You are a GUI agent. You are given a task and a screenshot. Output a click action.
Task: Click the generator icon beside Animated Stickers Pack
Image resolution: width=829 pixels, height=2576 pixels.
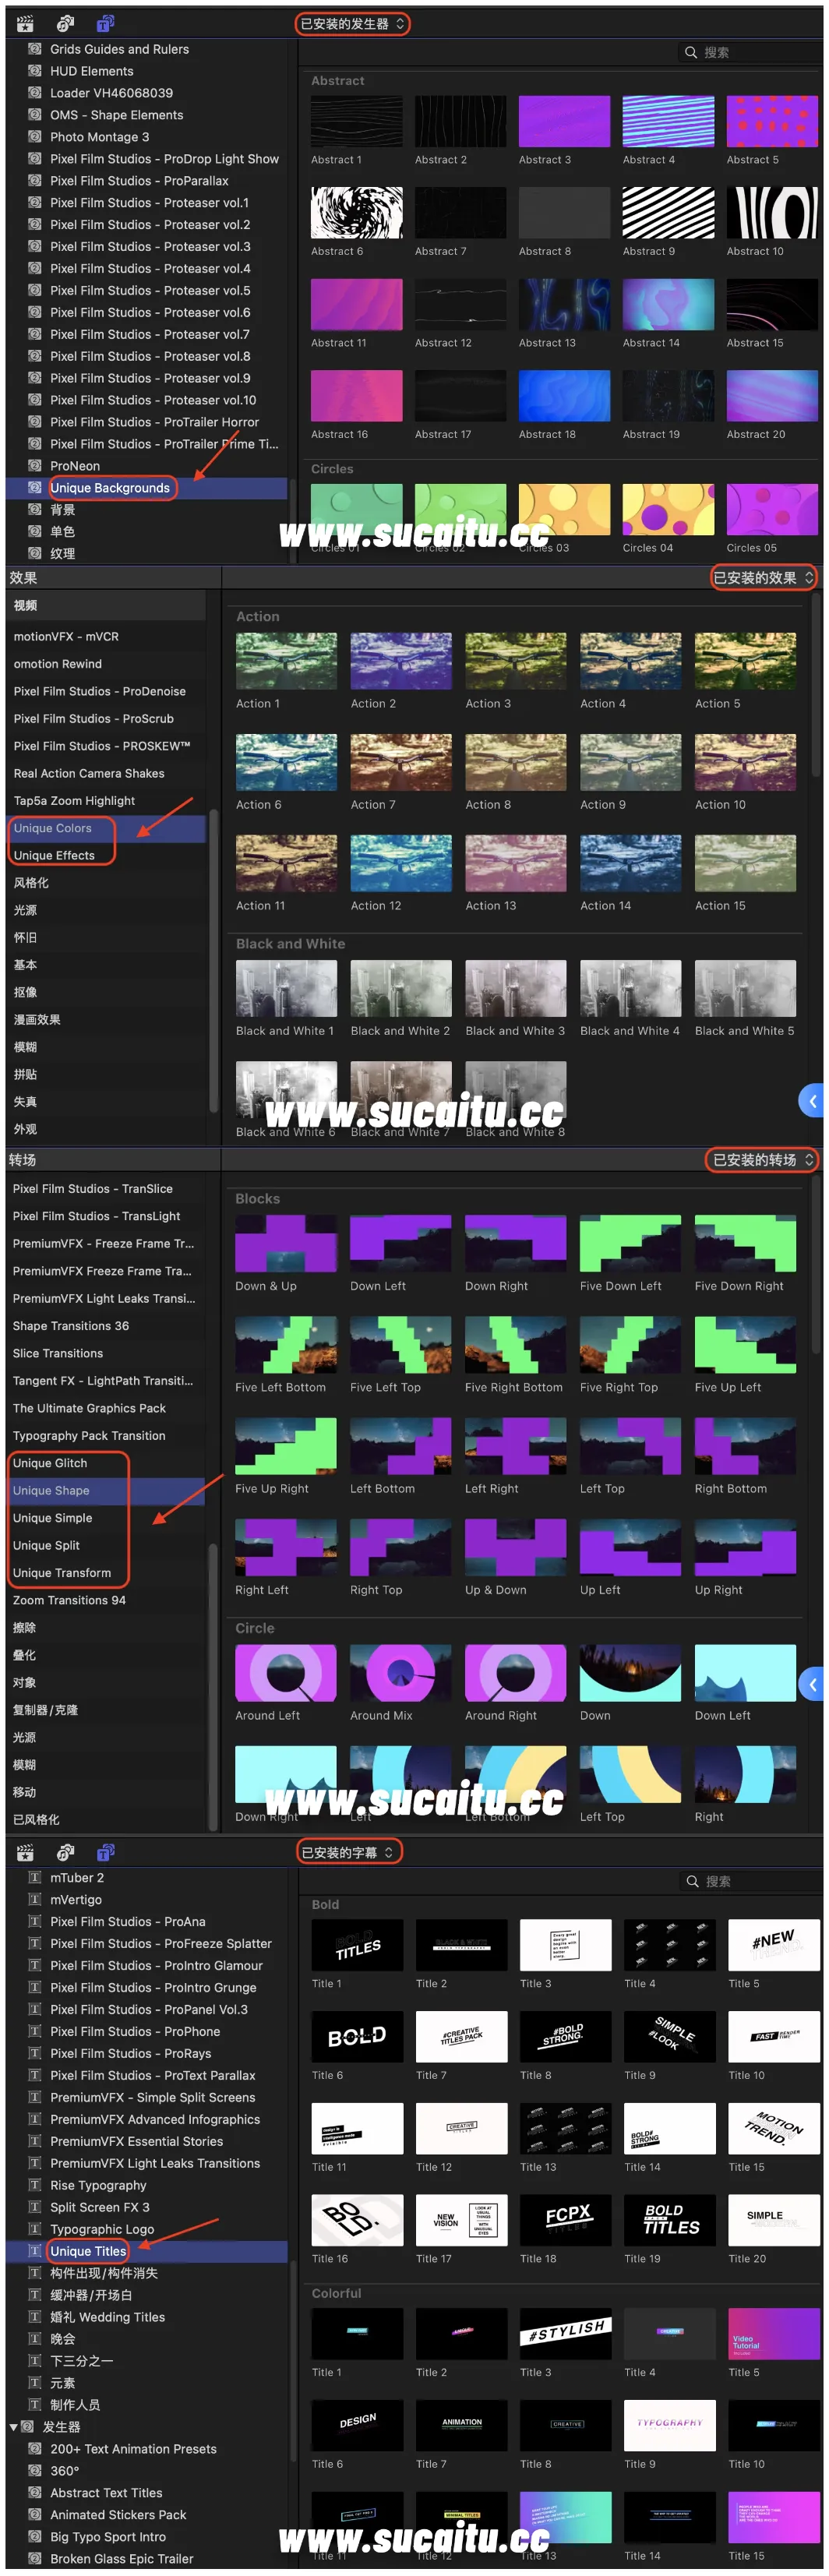tap(35, 2514)
